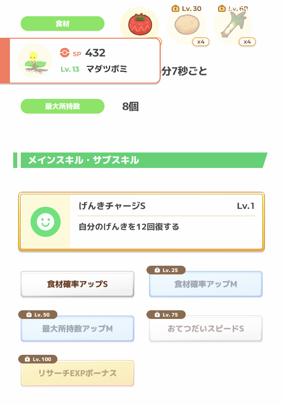This screenshot has height=405, width=283.
Task: Tap the Lv. 50 lock badge
Action: (37, 315)
